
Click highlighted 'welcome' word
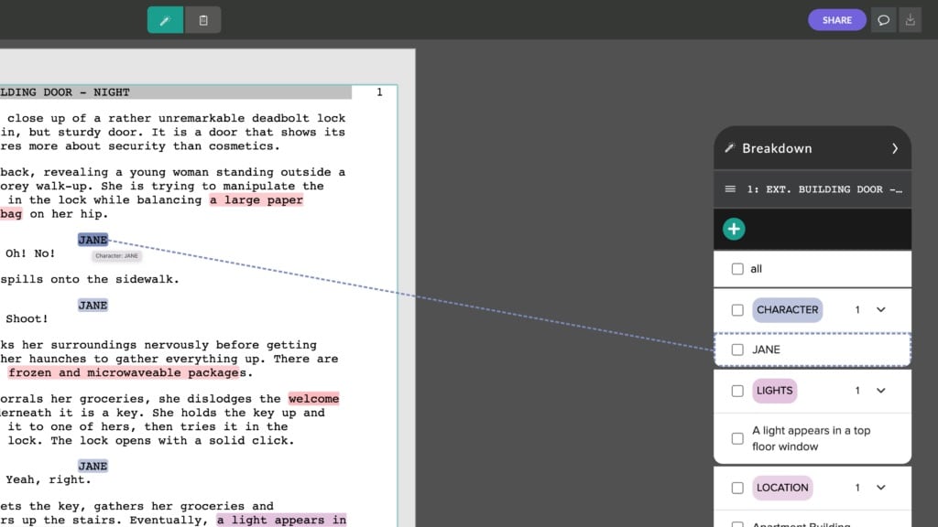click(313, 399)
